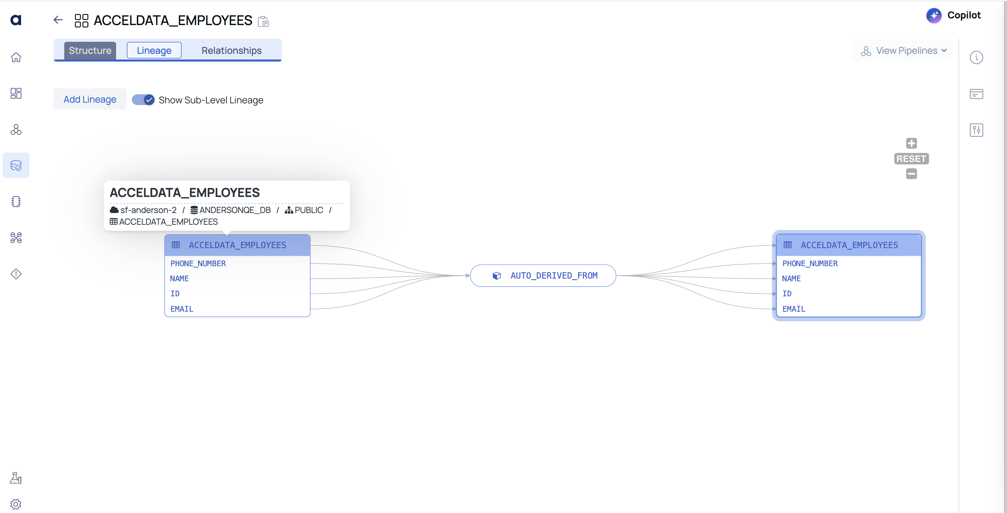Select left ACCELDATA_EMPLOYEES table header
Image resolution: width=1007 pixels, height=513 pixels.
point(237,245)
